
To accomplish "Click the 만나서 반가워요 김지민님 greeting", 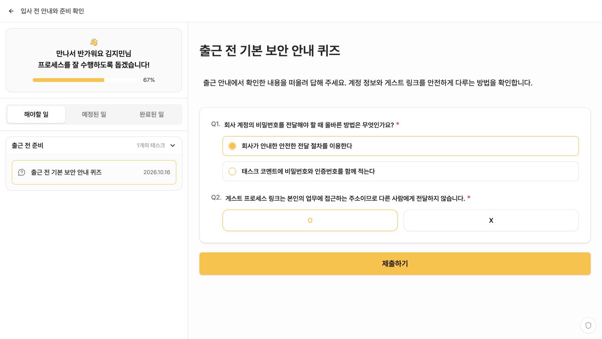I will (94, 54).
